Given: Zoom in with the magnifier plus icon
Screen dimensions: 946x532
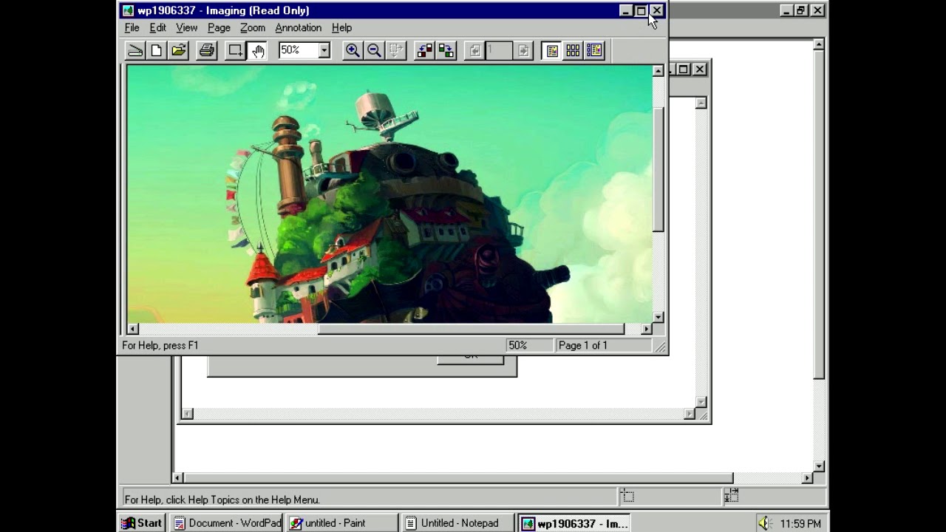Looking at the screenshot, I should click(x=353, y=50).
